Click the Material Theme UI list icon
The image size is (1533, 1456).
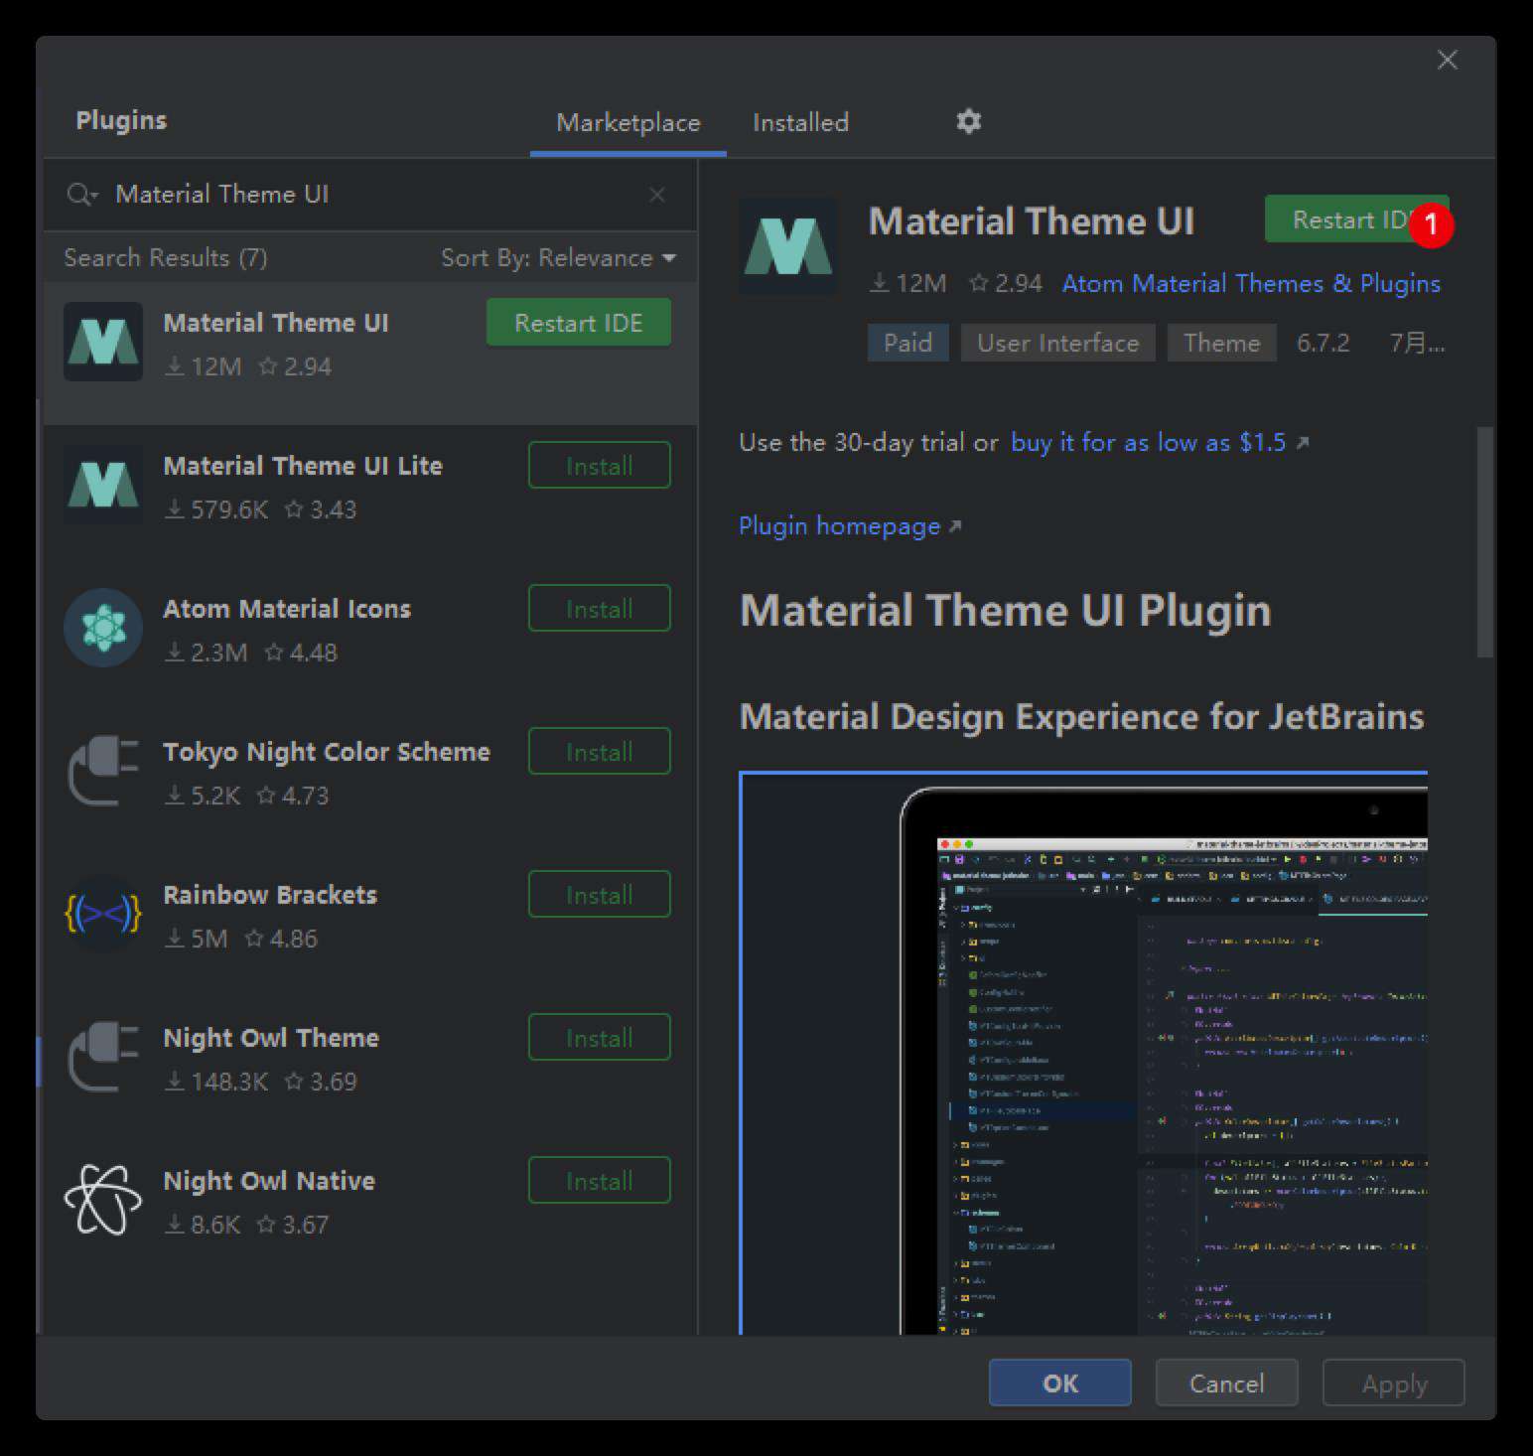tap(103, 342)
